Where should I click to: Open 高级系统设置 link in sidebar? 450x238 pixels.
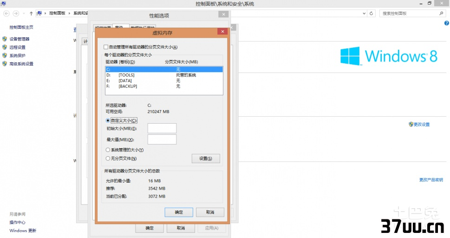pyautogui.click(x=21, y=64)
